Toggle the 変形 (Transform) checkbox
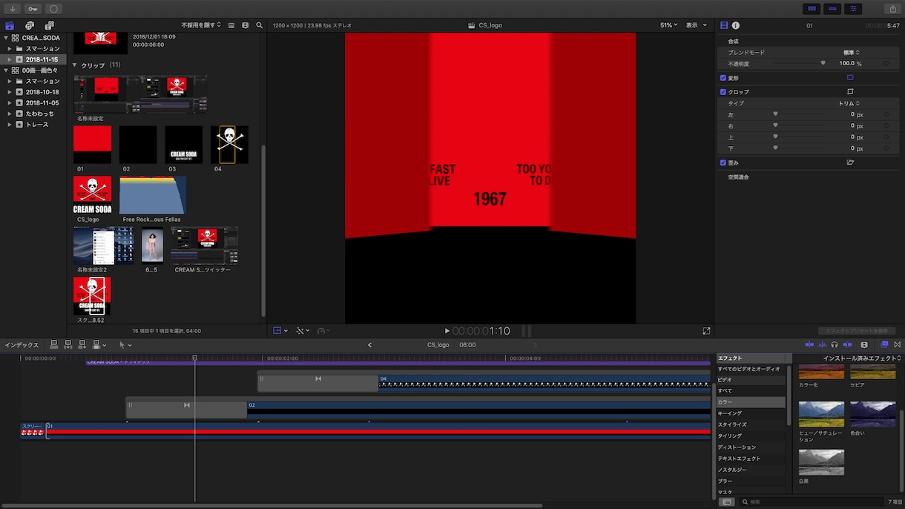The height and width of the screenshot is (509, 905). point(723,78)
